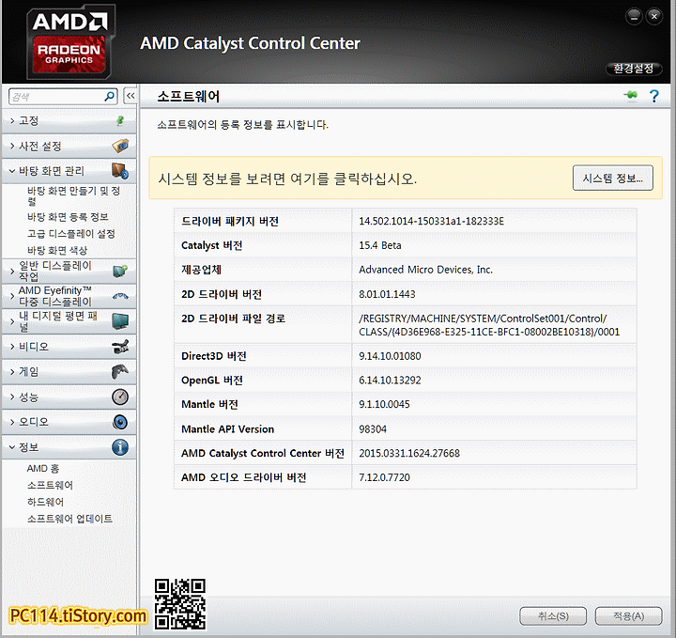Click the Mantle API Version label

click(x=227, y=429)
